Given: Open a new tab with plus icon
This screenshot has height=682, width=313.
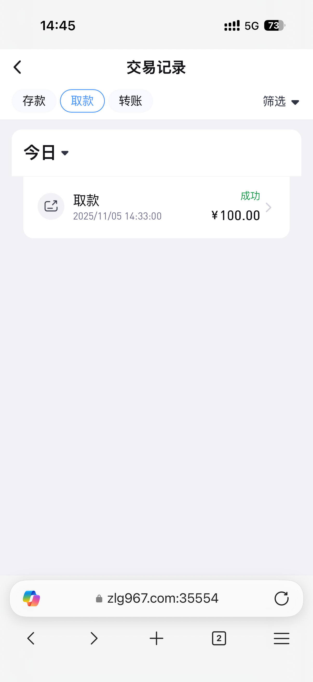Looking at the screenshot, I should (156, 638).
